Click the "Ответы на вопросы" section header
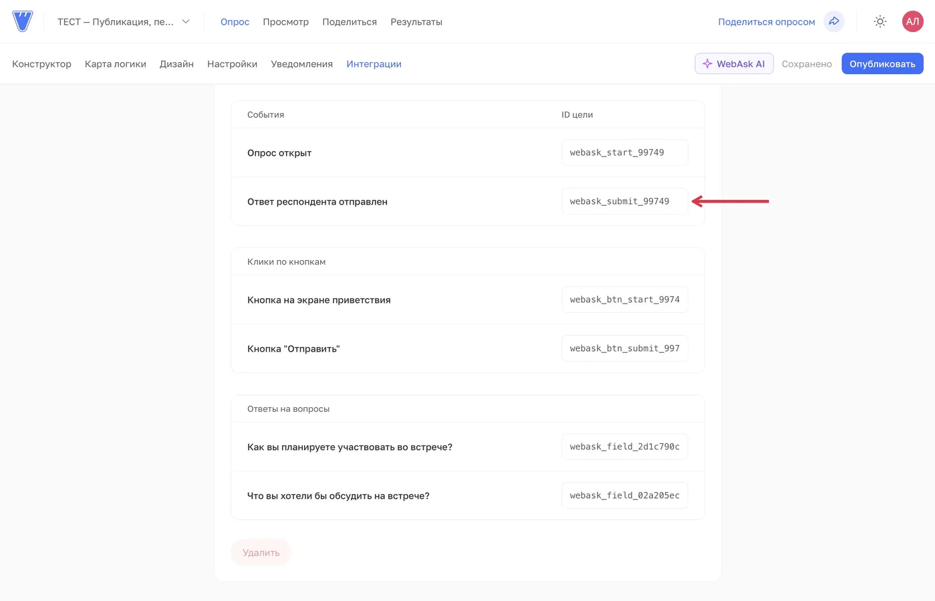935x601 pixels. click(288, 409)
